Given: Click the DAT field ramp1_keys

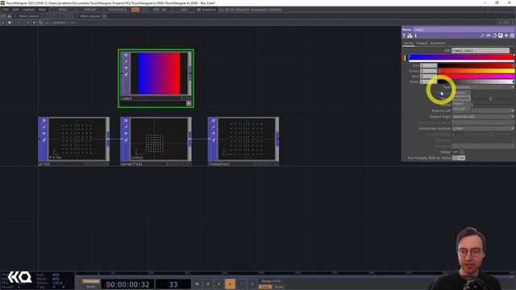Looking at the screenshot, I should [481, 50].
